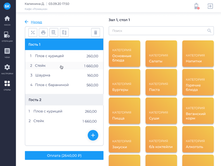
Task: Open the Веганский корм category tile
Action: click(x=198, y=111)
